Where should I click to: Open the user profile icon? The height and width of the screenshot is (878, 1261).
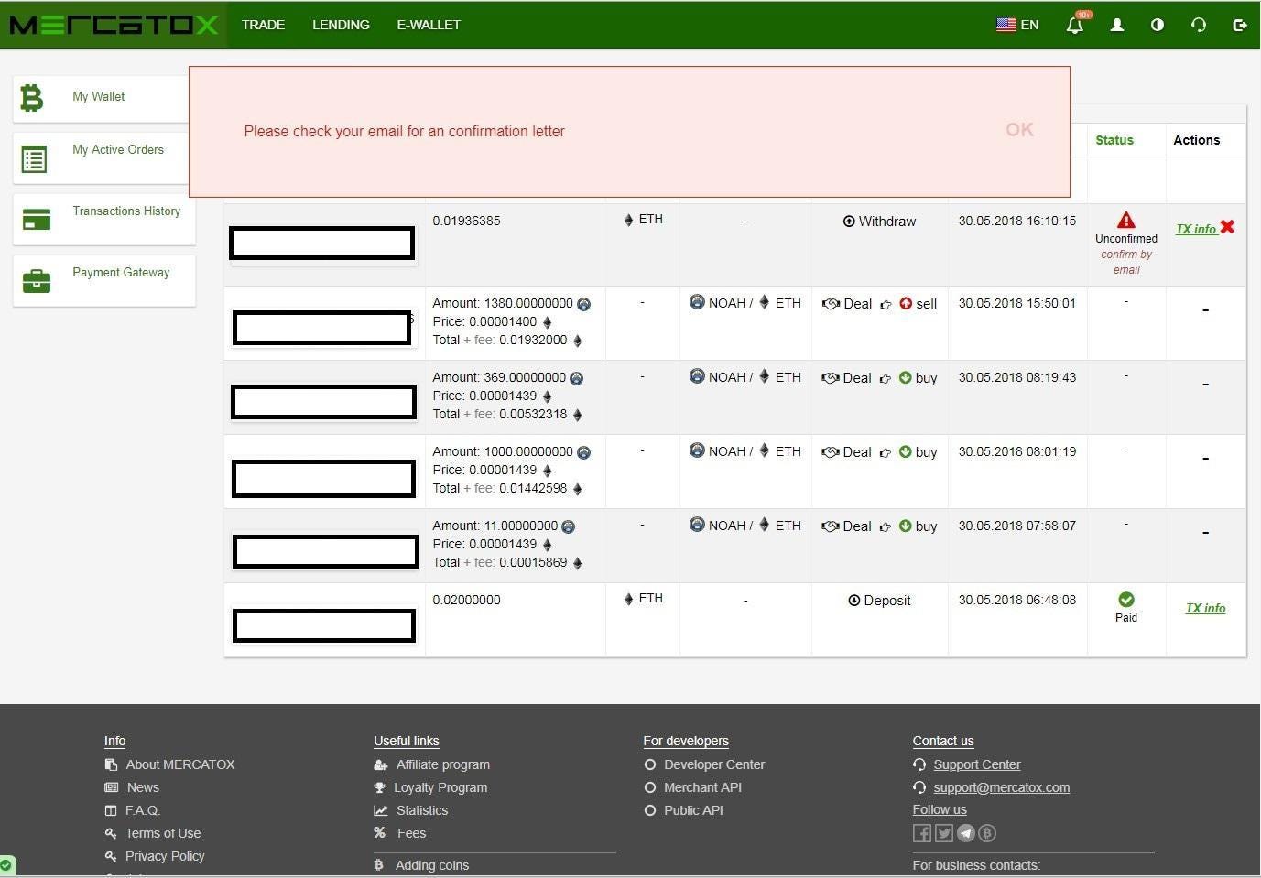[x=1117, y=25]
